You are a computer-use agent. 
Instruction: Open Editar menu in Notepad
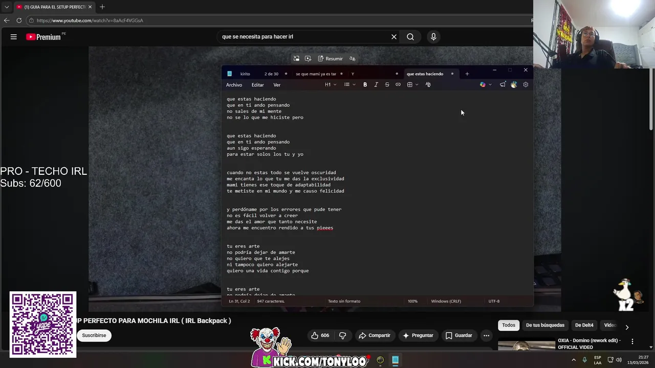coord(257,85)
